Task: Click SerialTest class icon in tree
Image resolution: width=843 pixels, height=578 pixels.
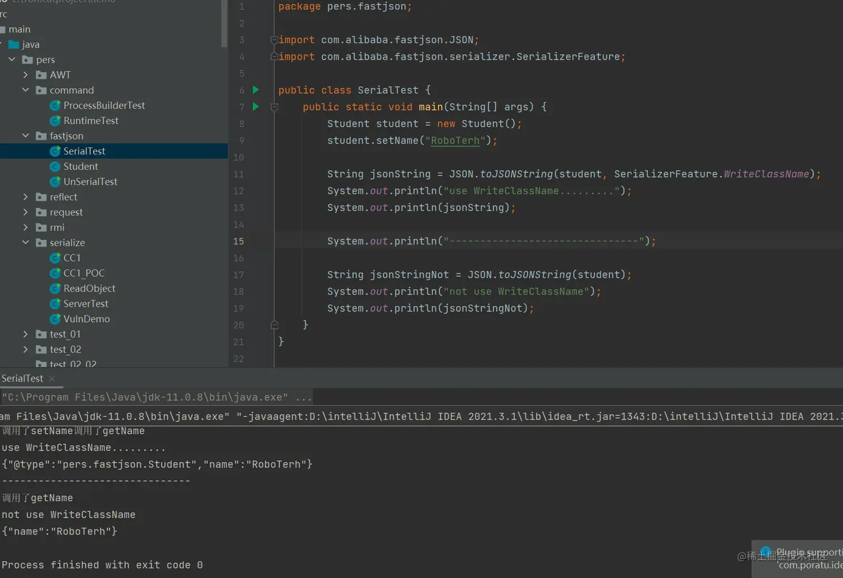Action: pyautogui.click(x=55, y=151)
